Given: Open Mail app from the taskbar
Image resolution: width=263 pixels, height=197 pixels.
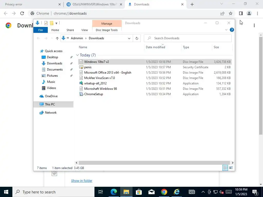Looking at the screenshot, I should pos(151,192).
